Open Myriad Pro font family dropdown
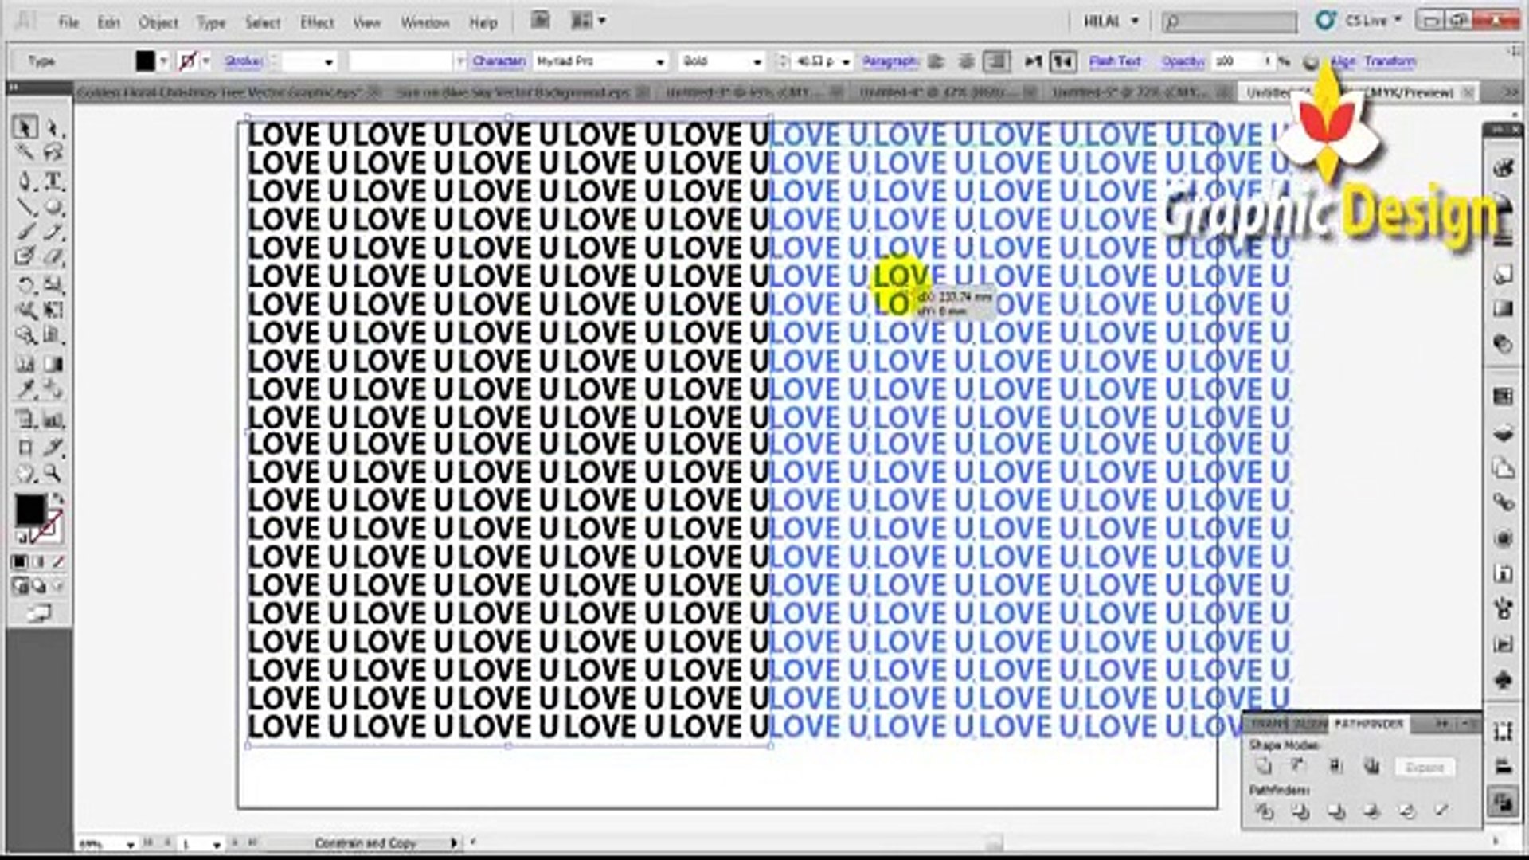Screen dimensions: 1529x860 [660, 61]
